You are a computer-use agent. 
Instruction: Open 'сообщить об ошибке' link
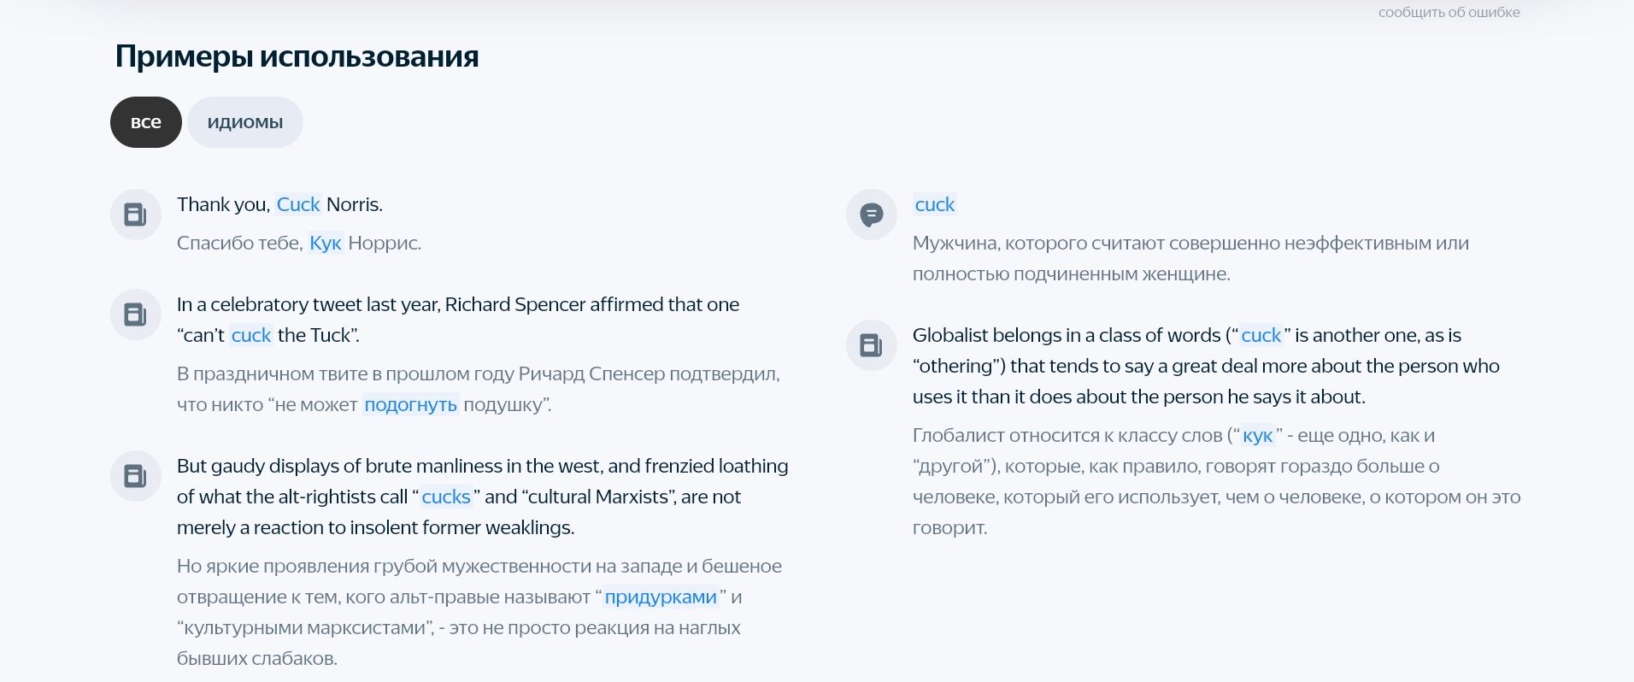1449,12
